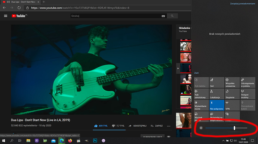This screenshot has height=144, width=258.
Task: Open a new browser tab
Action: pyautogui.click(x=44, y=2)
